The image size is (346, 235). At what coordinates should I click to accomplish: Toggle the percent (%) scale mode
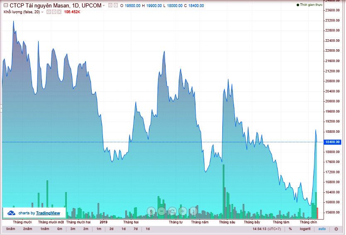[x=290, y=229]
